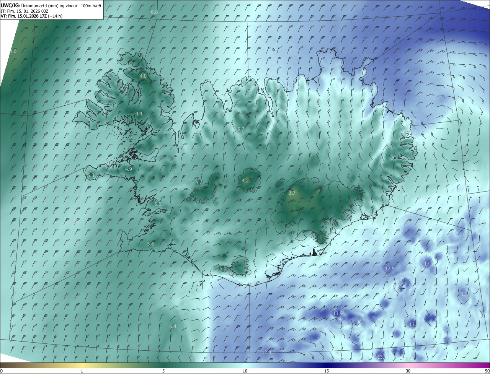The width and height of the screenshot is (490, 374).
Task: Click the 5.3 value label on western peninsula
Action: click(91, 176)
